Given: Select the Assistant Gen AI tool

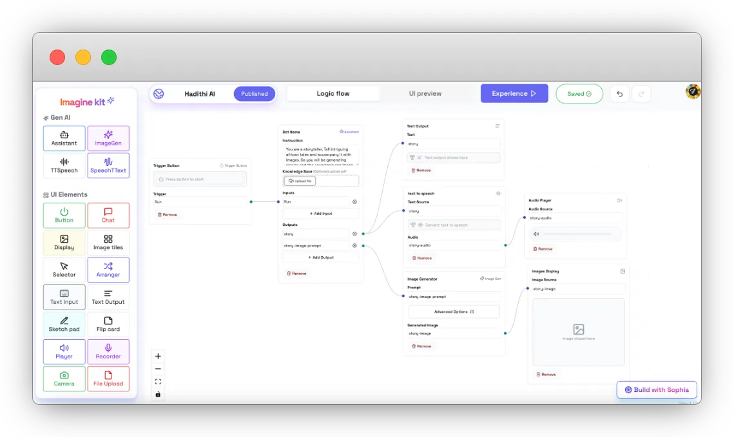Looking at the screenshot, I should click(64, 138).
